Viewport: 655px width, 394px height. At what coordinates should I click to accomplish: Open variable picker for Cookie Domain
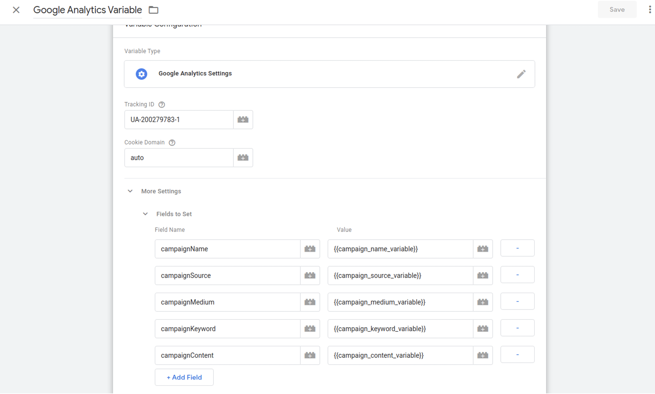pos(243,158)
